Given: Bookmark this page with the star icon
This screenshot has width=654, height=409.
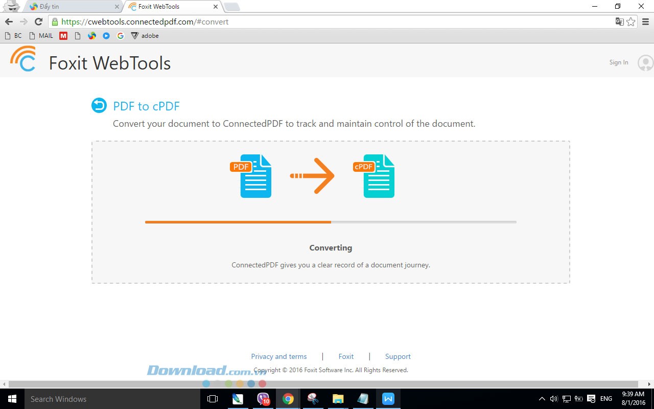Looking at the screenshot, I should click(x=631, y=21).
